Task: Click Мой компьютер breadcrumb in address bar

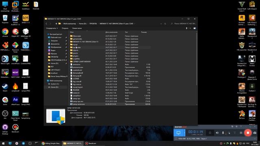Action: tap(69, 24)
